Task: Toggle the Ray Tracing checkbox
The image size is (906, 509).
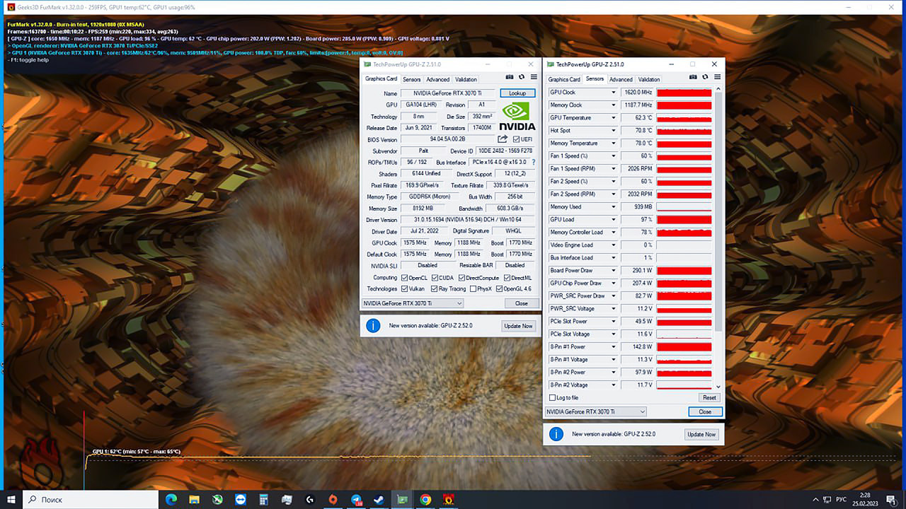Action: 434,288
